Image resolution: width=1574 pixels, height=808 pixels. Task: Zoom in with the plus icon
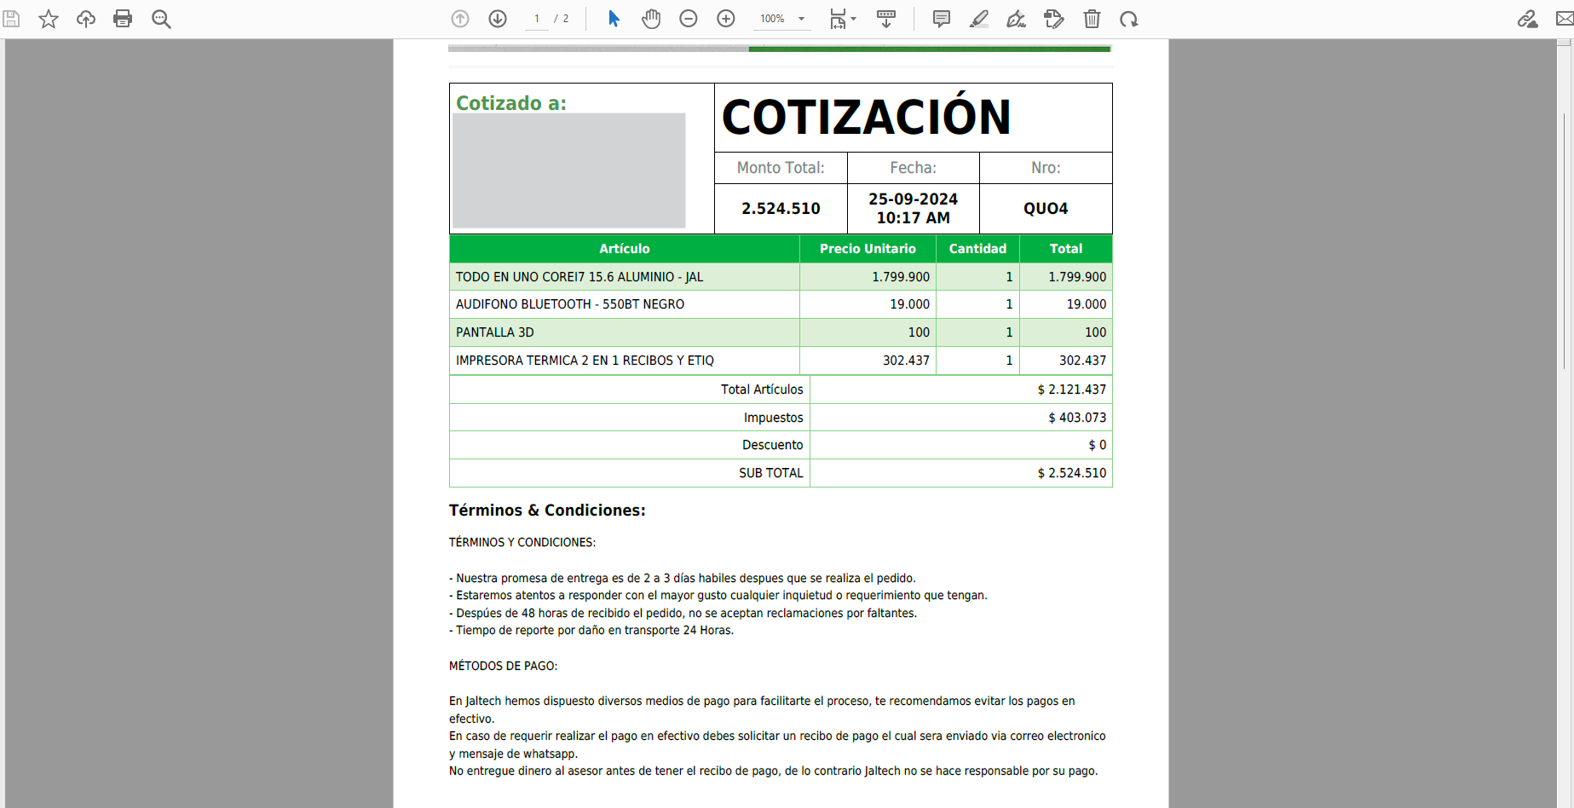(726, 19)
